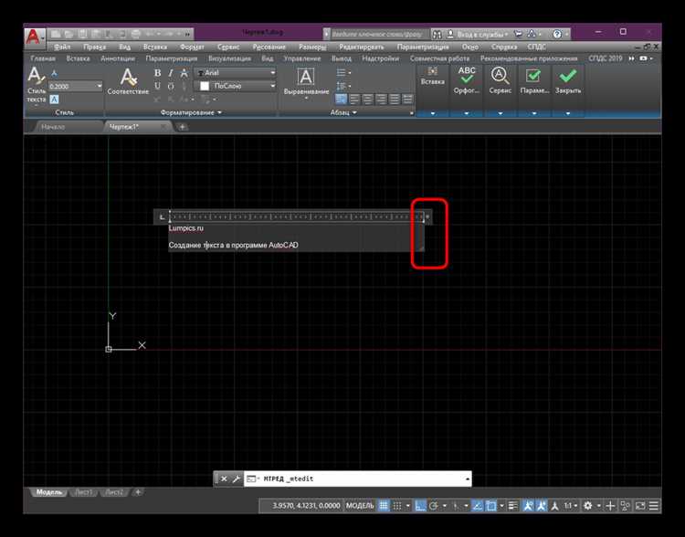This screenshot has width=685, height=537.
Task: Select default paragraph alignment button
Action: tap(342, 100)
